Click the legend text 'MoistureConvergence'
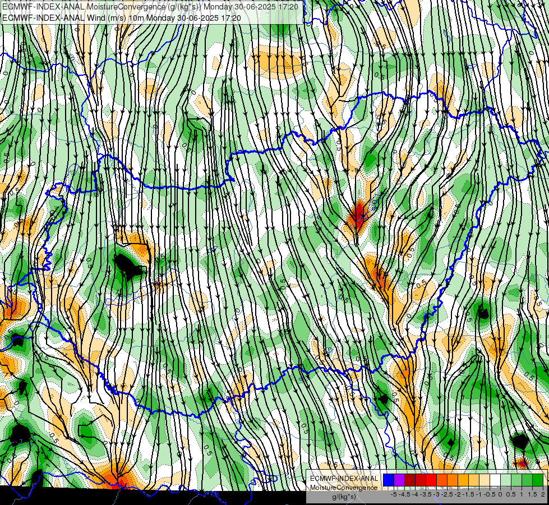 pyautogui.click(x=344, y=488)
